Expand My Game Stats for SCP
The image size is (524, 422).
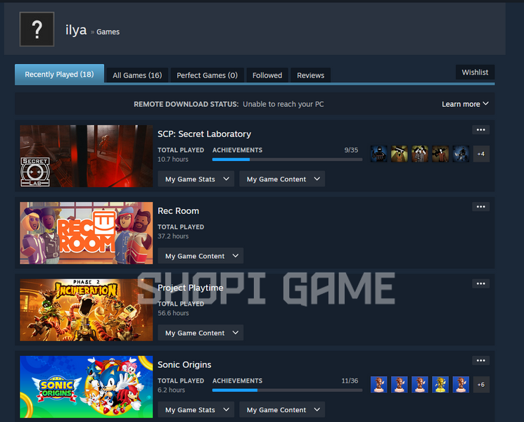click(196, 179)
